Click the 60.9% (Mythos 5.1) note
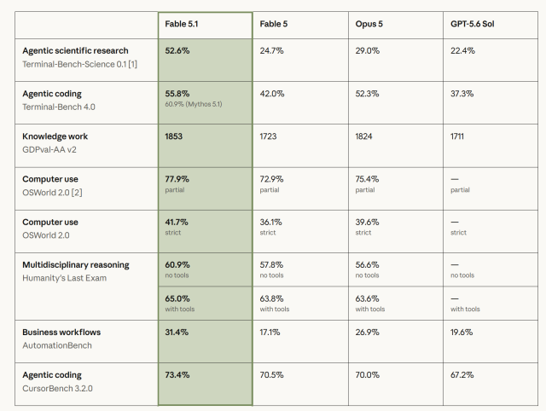The width and height of the screenshot is (546, 411). [194, 104]
